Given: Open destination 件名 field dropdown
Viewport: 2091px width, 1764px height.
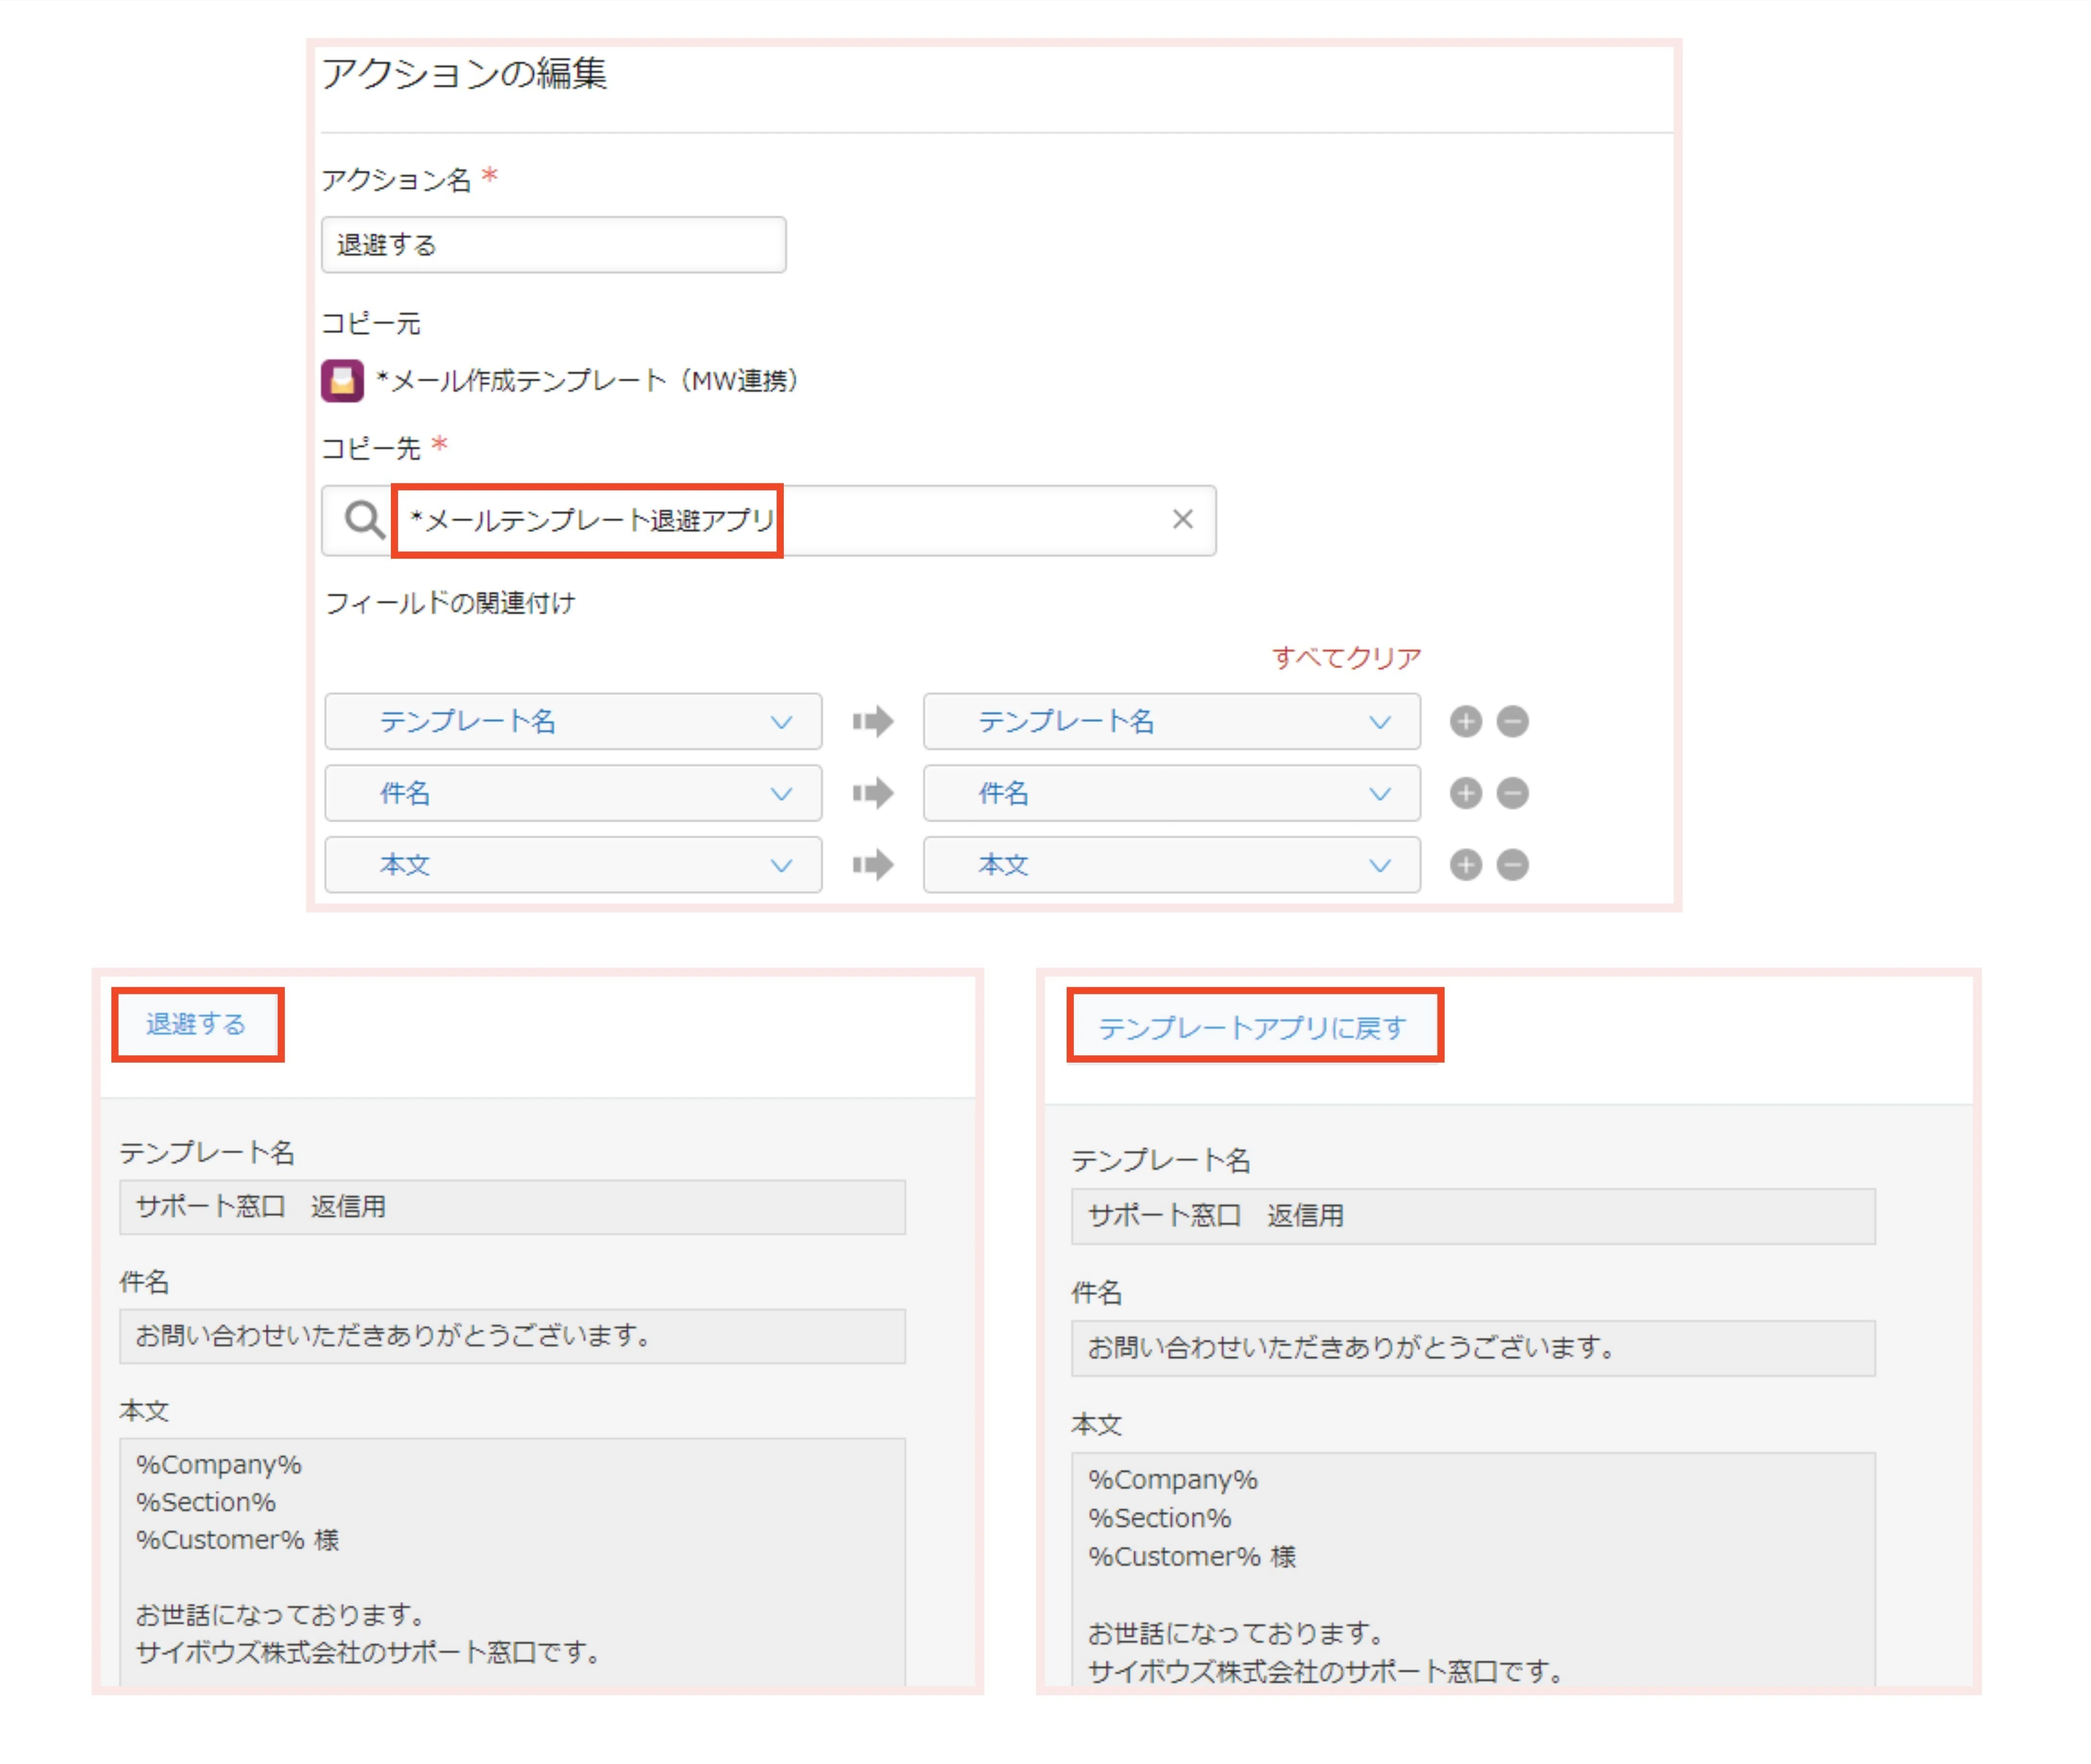Looking at the screenshot, I should (1171, 793).
